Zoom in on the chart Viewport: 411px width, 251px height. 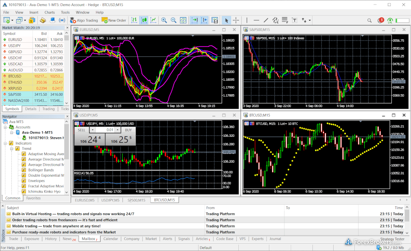coord(164,20)
